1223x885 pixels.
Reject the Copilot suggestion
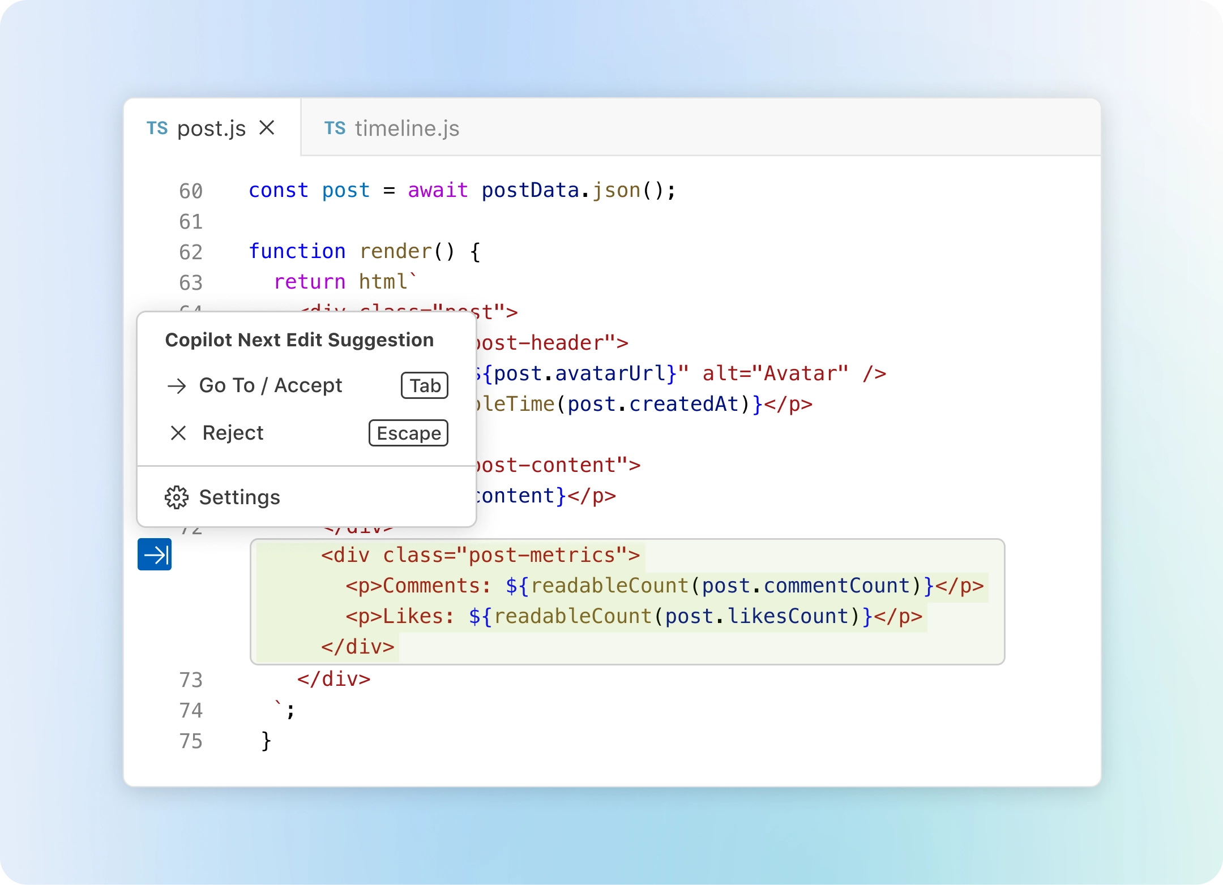click(232, 432)
